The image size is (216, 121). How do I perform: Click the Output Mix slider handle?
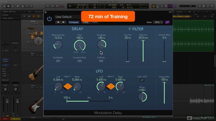[x=164, y=83]
